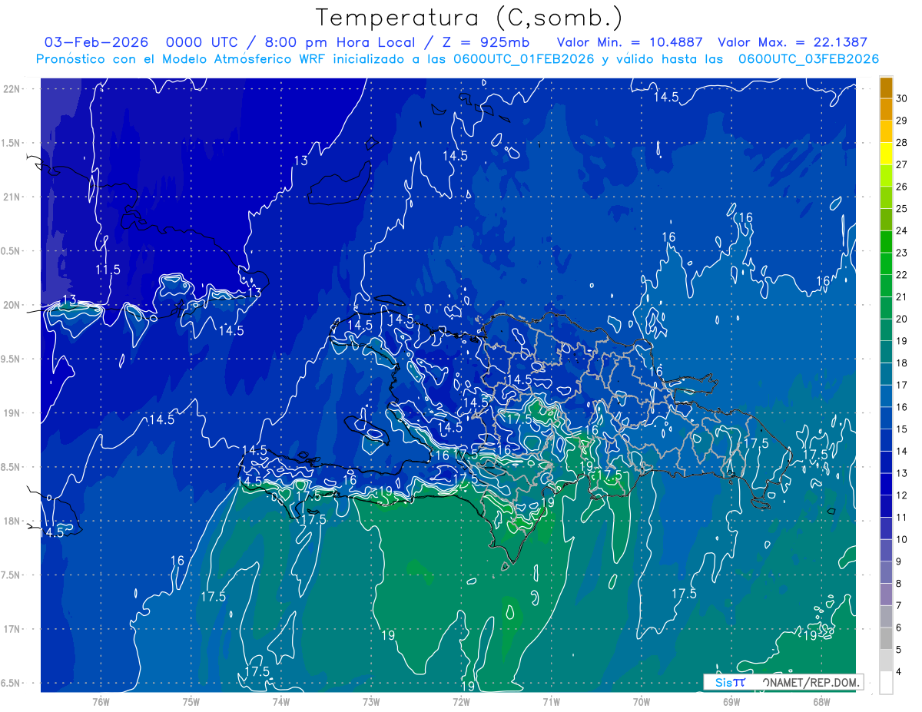
Task: Click the "68W" longitude axis label
Action: pyautogui.click(x=821, y=702)
